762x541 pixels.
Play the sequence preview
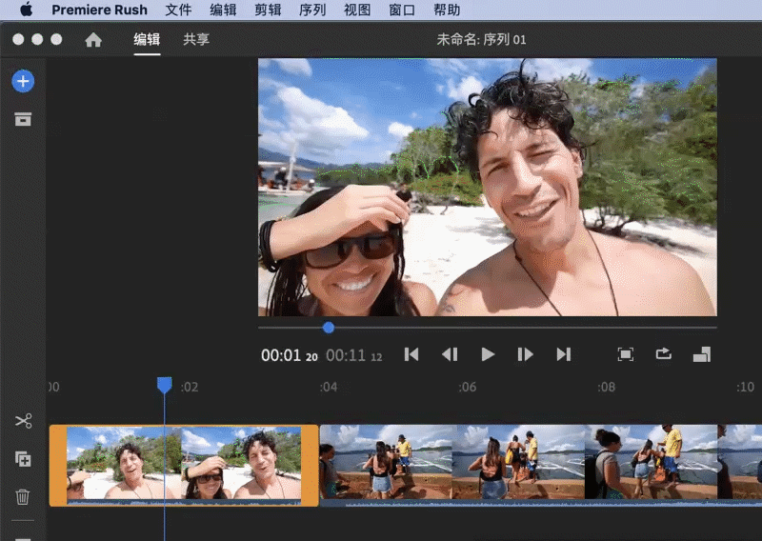point(488,354)
